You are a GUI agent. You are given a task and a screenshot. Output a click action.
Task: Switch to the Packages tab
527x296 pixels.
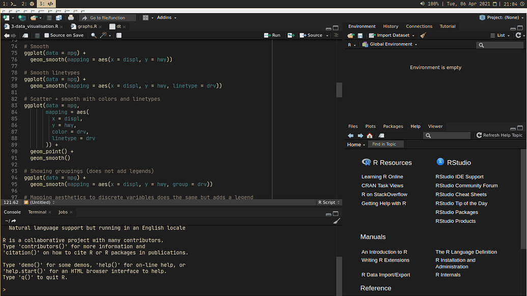(393, 126)
